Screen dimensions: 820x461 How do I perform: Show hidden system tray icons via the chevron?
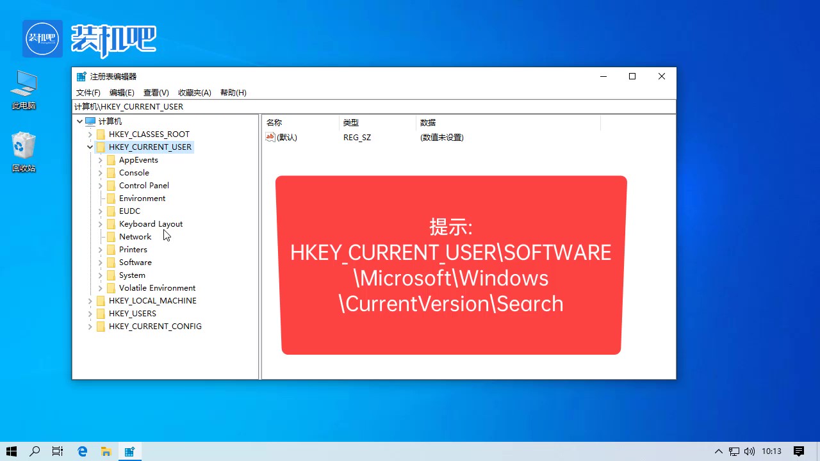(718, 451)
